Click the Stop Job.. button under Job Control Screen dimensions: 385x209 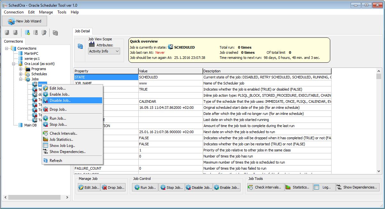(172, 188)
